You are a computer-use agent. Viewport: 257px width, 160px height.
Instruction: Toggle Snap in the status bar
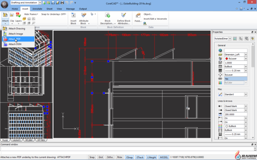coord(92,157)
